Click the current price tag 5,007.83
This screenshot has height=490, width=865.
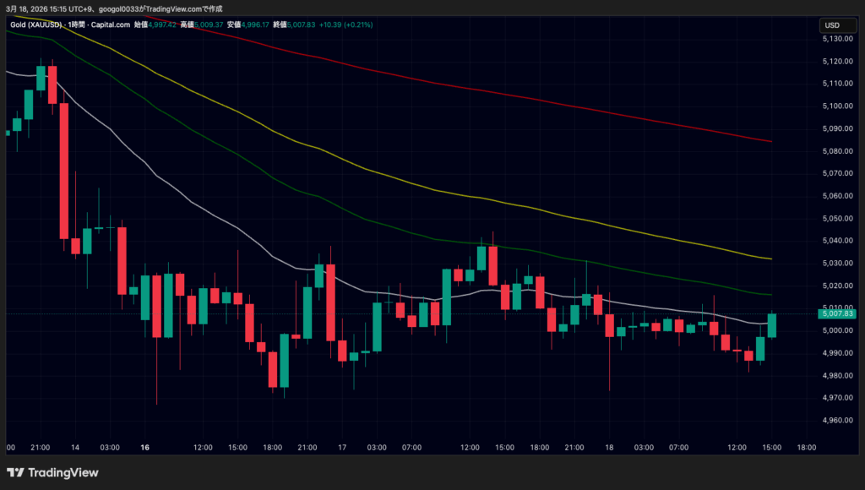[x=837, y=313]
